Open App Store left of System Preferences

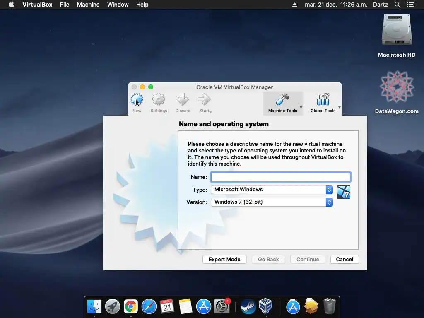coord(204,306)
